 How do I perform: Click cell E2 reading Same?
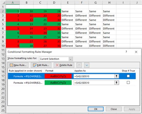68,11
